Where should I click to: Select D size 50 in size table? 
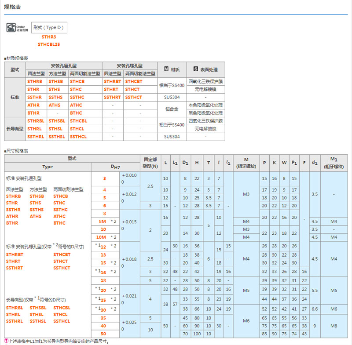tap(103, 334)
